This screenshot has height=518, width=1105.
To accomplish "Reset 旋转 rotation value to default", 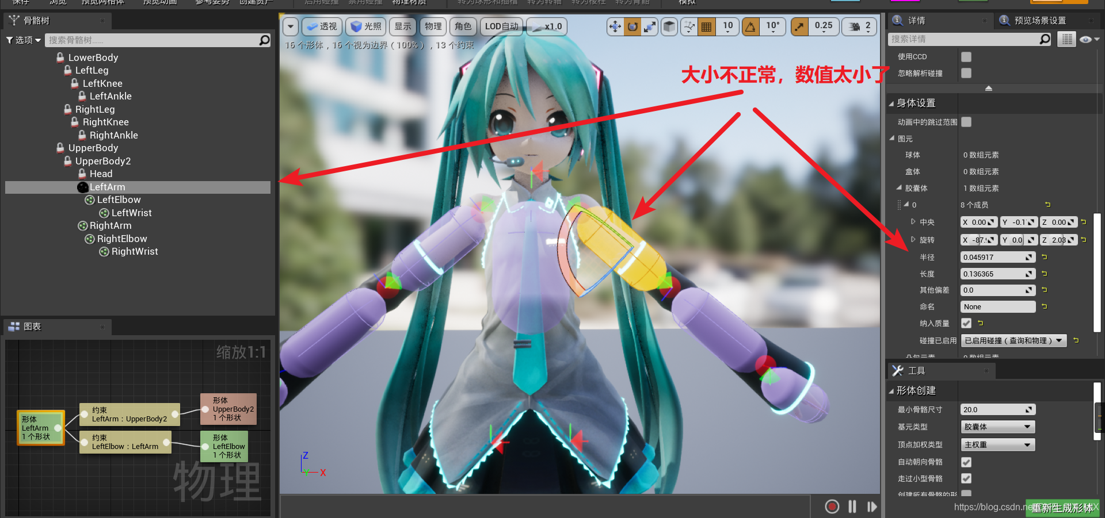I will [1083, 240].
